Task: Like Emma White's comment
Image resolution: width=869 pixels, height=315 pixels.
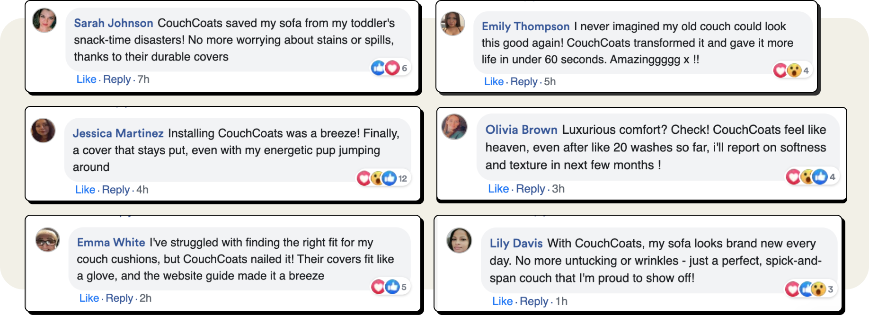Action: (x=89, y=298)
